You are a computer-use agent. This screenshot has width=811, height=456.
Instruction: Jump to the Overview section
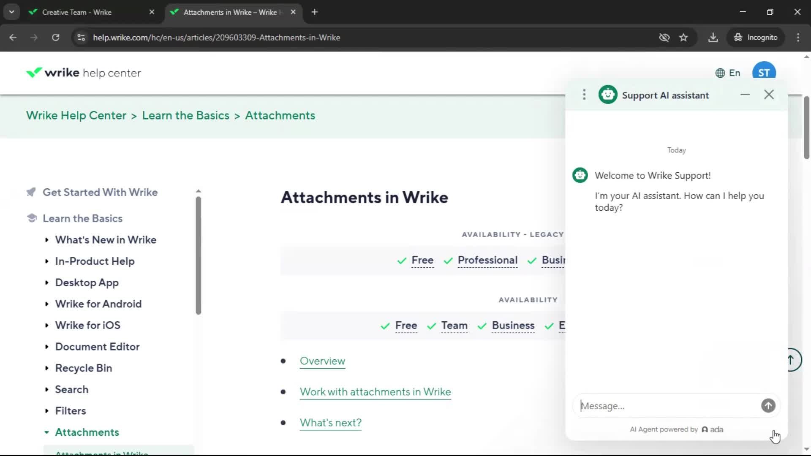click(322, 361)
